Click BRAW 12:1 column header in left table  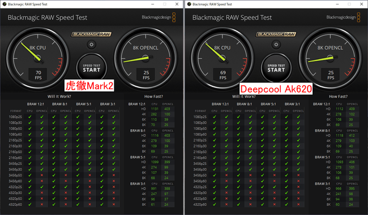(x=36, y=104)
